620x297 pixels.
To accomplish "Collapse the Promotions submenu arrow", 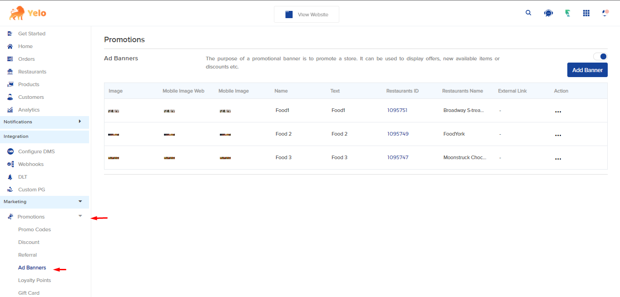I will 80,216.
